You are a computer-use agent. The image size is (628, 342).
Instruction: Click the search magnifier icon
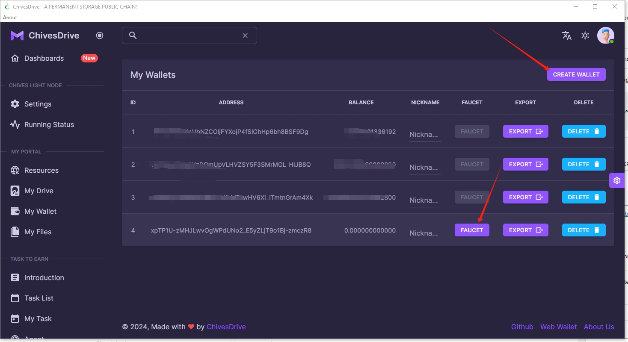[x=133, y=35]
